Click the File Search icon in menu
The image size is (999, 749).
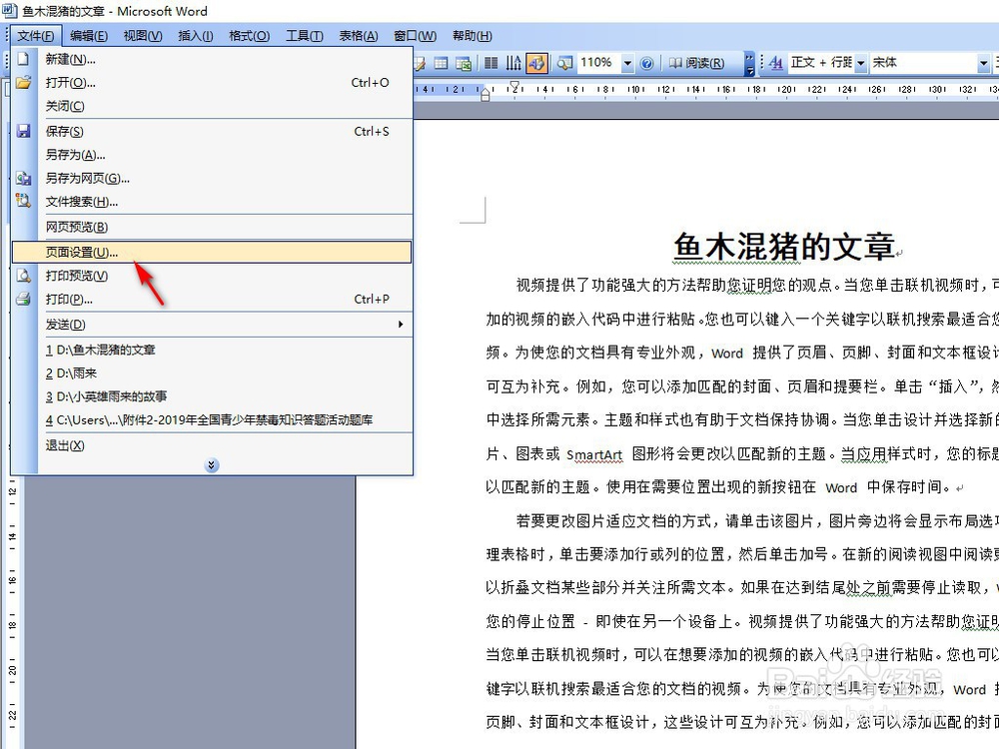click(x=24, y=202)
